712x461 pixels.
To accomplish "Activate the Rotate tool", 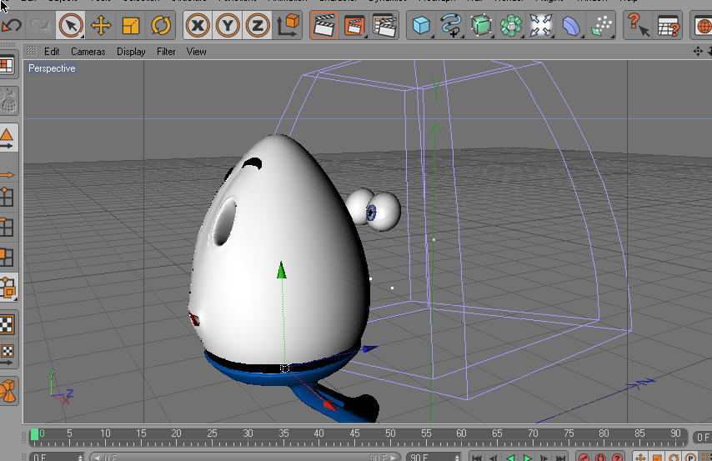I will (160, 26).
